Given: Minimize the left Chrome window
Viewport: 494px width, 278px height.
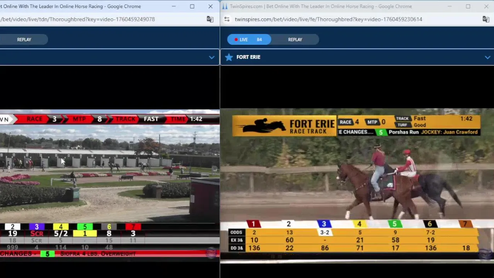Looking at the screenshot, I should [x=174, y=6].
